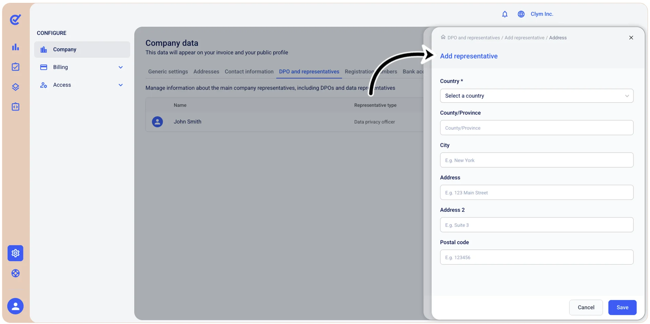Focus the County/Province input field
Image resolution: width=650 pixels, height=324 pixels.
click(x=536, y=128)
